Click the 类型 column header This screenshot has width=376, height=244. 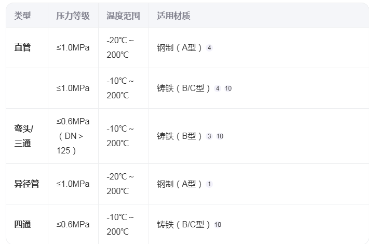pyautogui.click(x=22, y=16)
